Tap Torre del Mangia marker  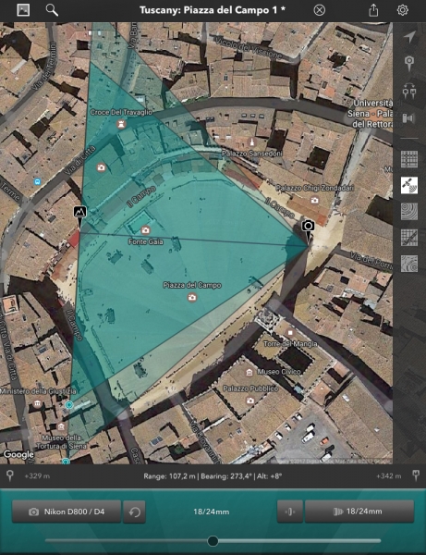[290, 333]
